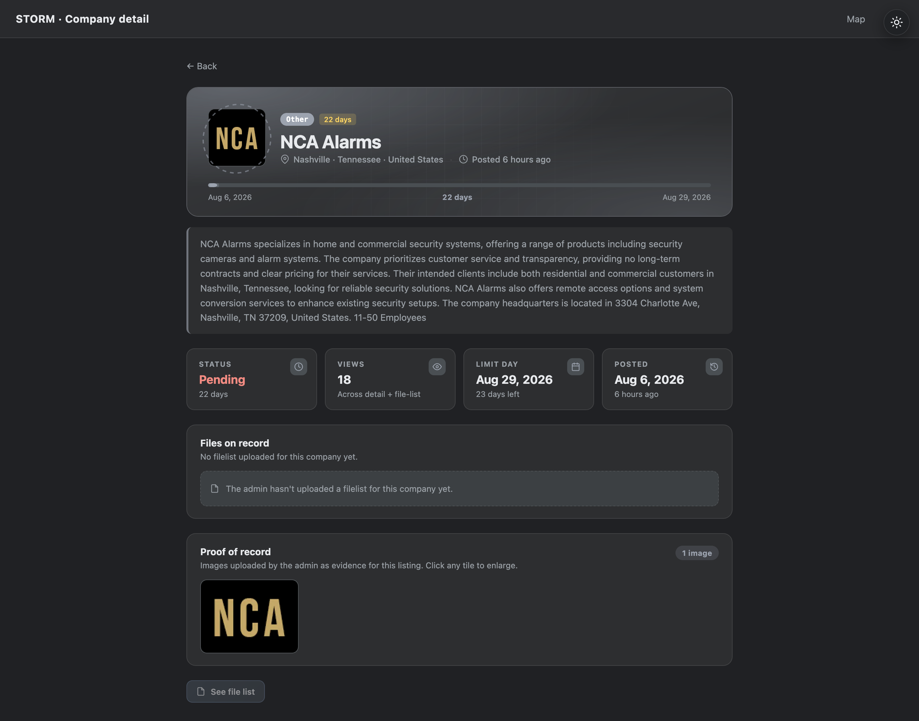Click the STORM · Company detail title
The height and width of the screenshot is (721, 919).
click(x=82, y=19)
